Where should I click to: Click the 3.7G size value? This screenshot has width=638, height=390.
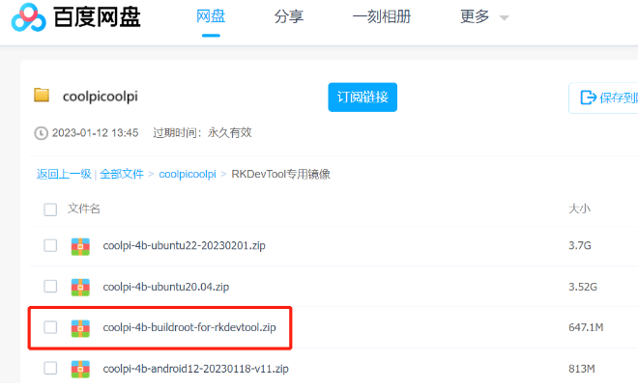click(580, 245)
